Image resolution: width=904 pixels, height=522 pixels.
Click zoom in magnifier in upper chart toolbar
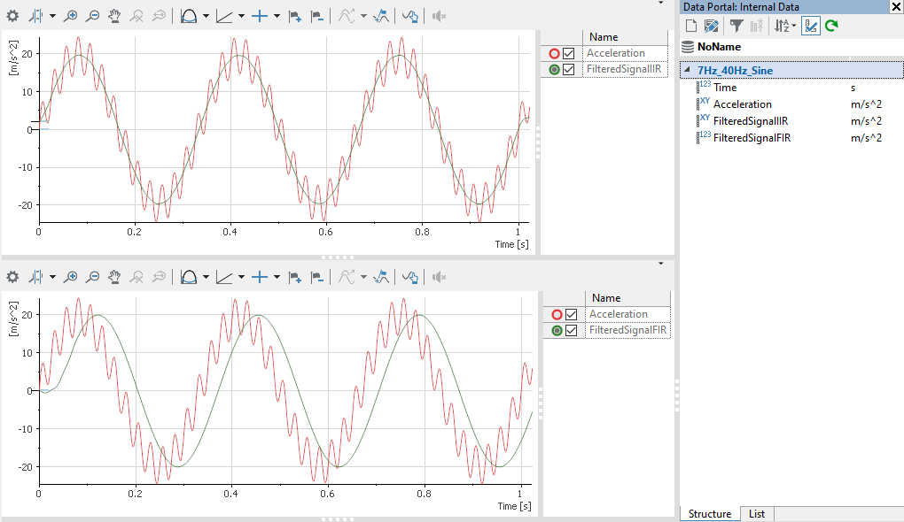[71, 16]
